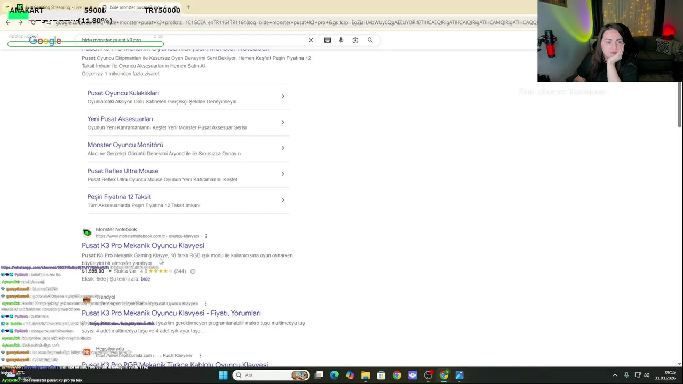Click the taskbar Ara search box
The height and width of the screenshot is (384, 683).
click(272, 375)
